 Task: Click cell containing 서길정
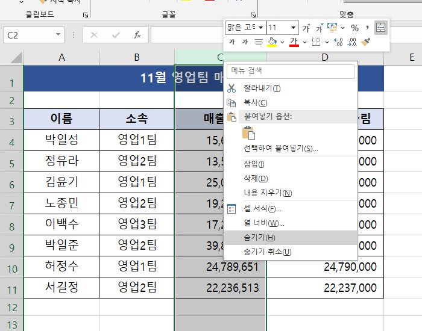coord(61,288)
